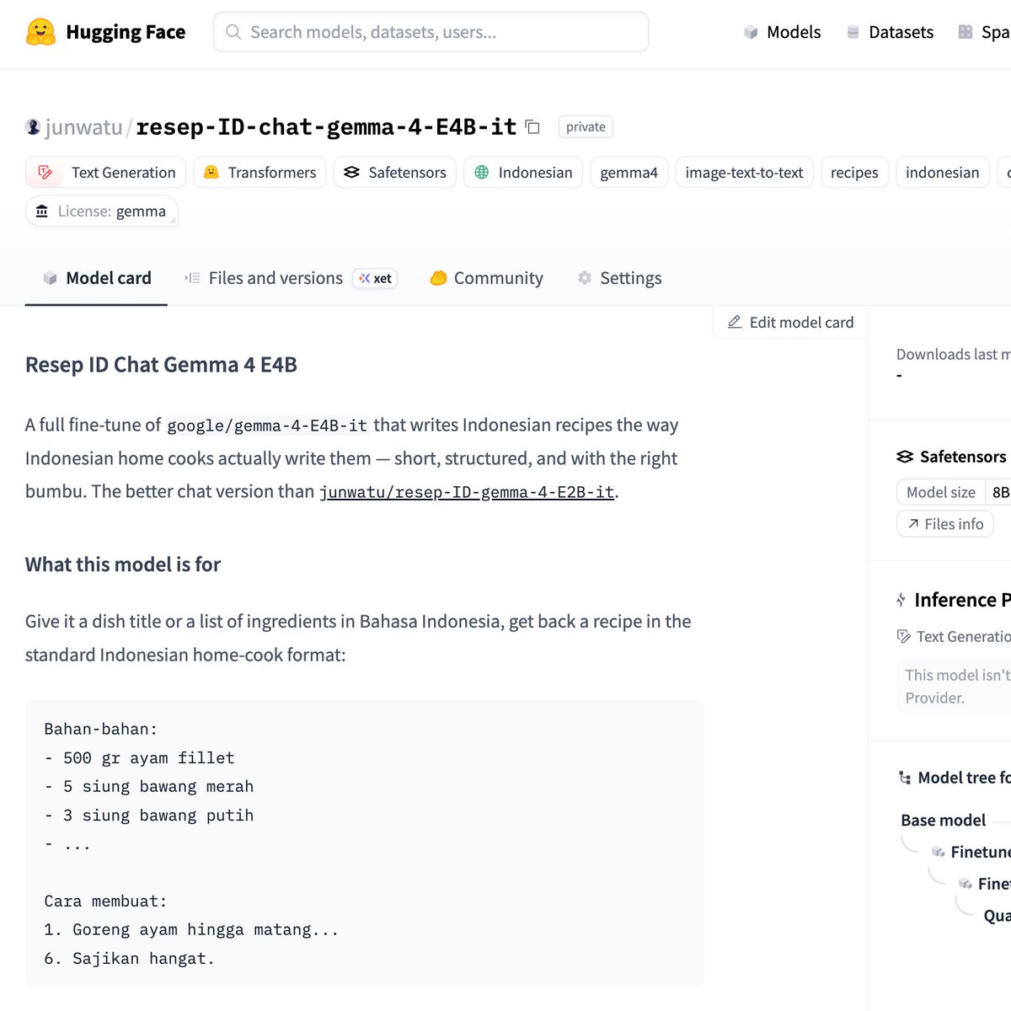Viewport: 1011px width, 1011px height.
Task: Click the xet badge
Action: coord(375,278)
